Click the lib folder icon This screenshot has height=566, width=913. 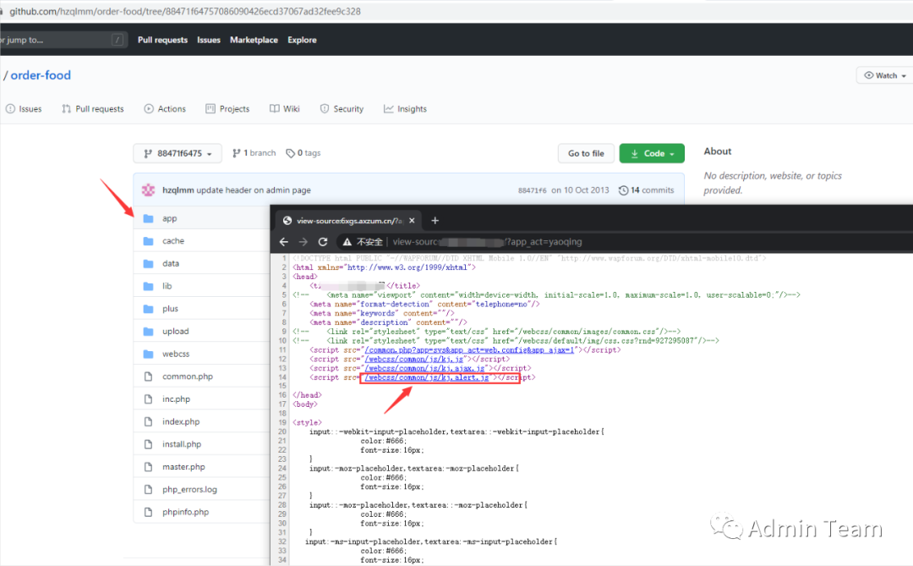coord(149,286)
